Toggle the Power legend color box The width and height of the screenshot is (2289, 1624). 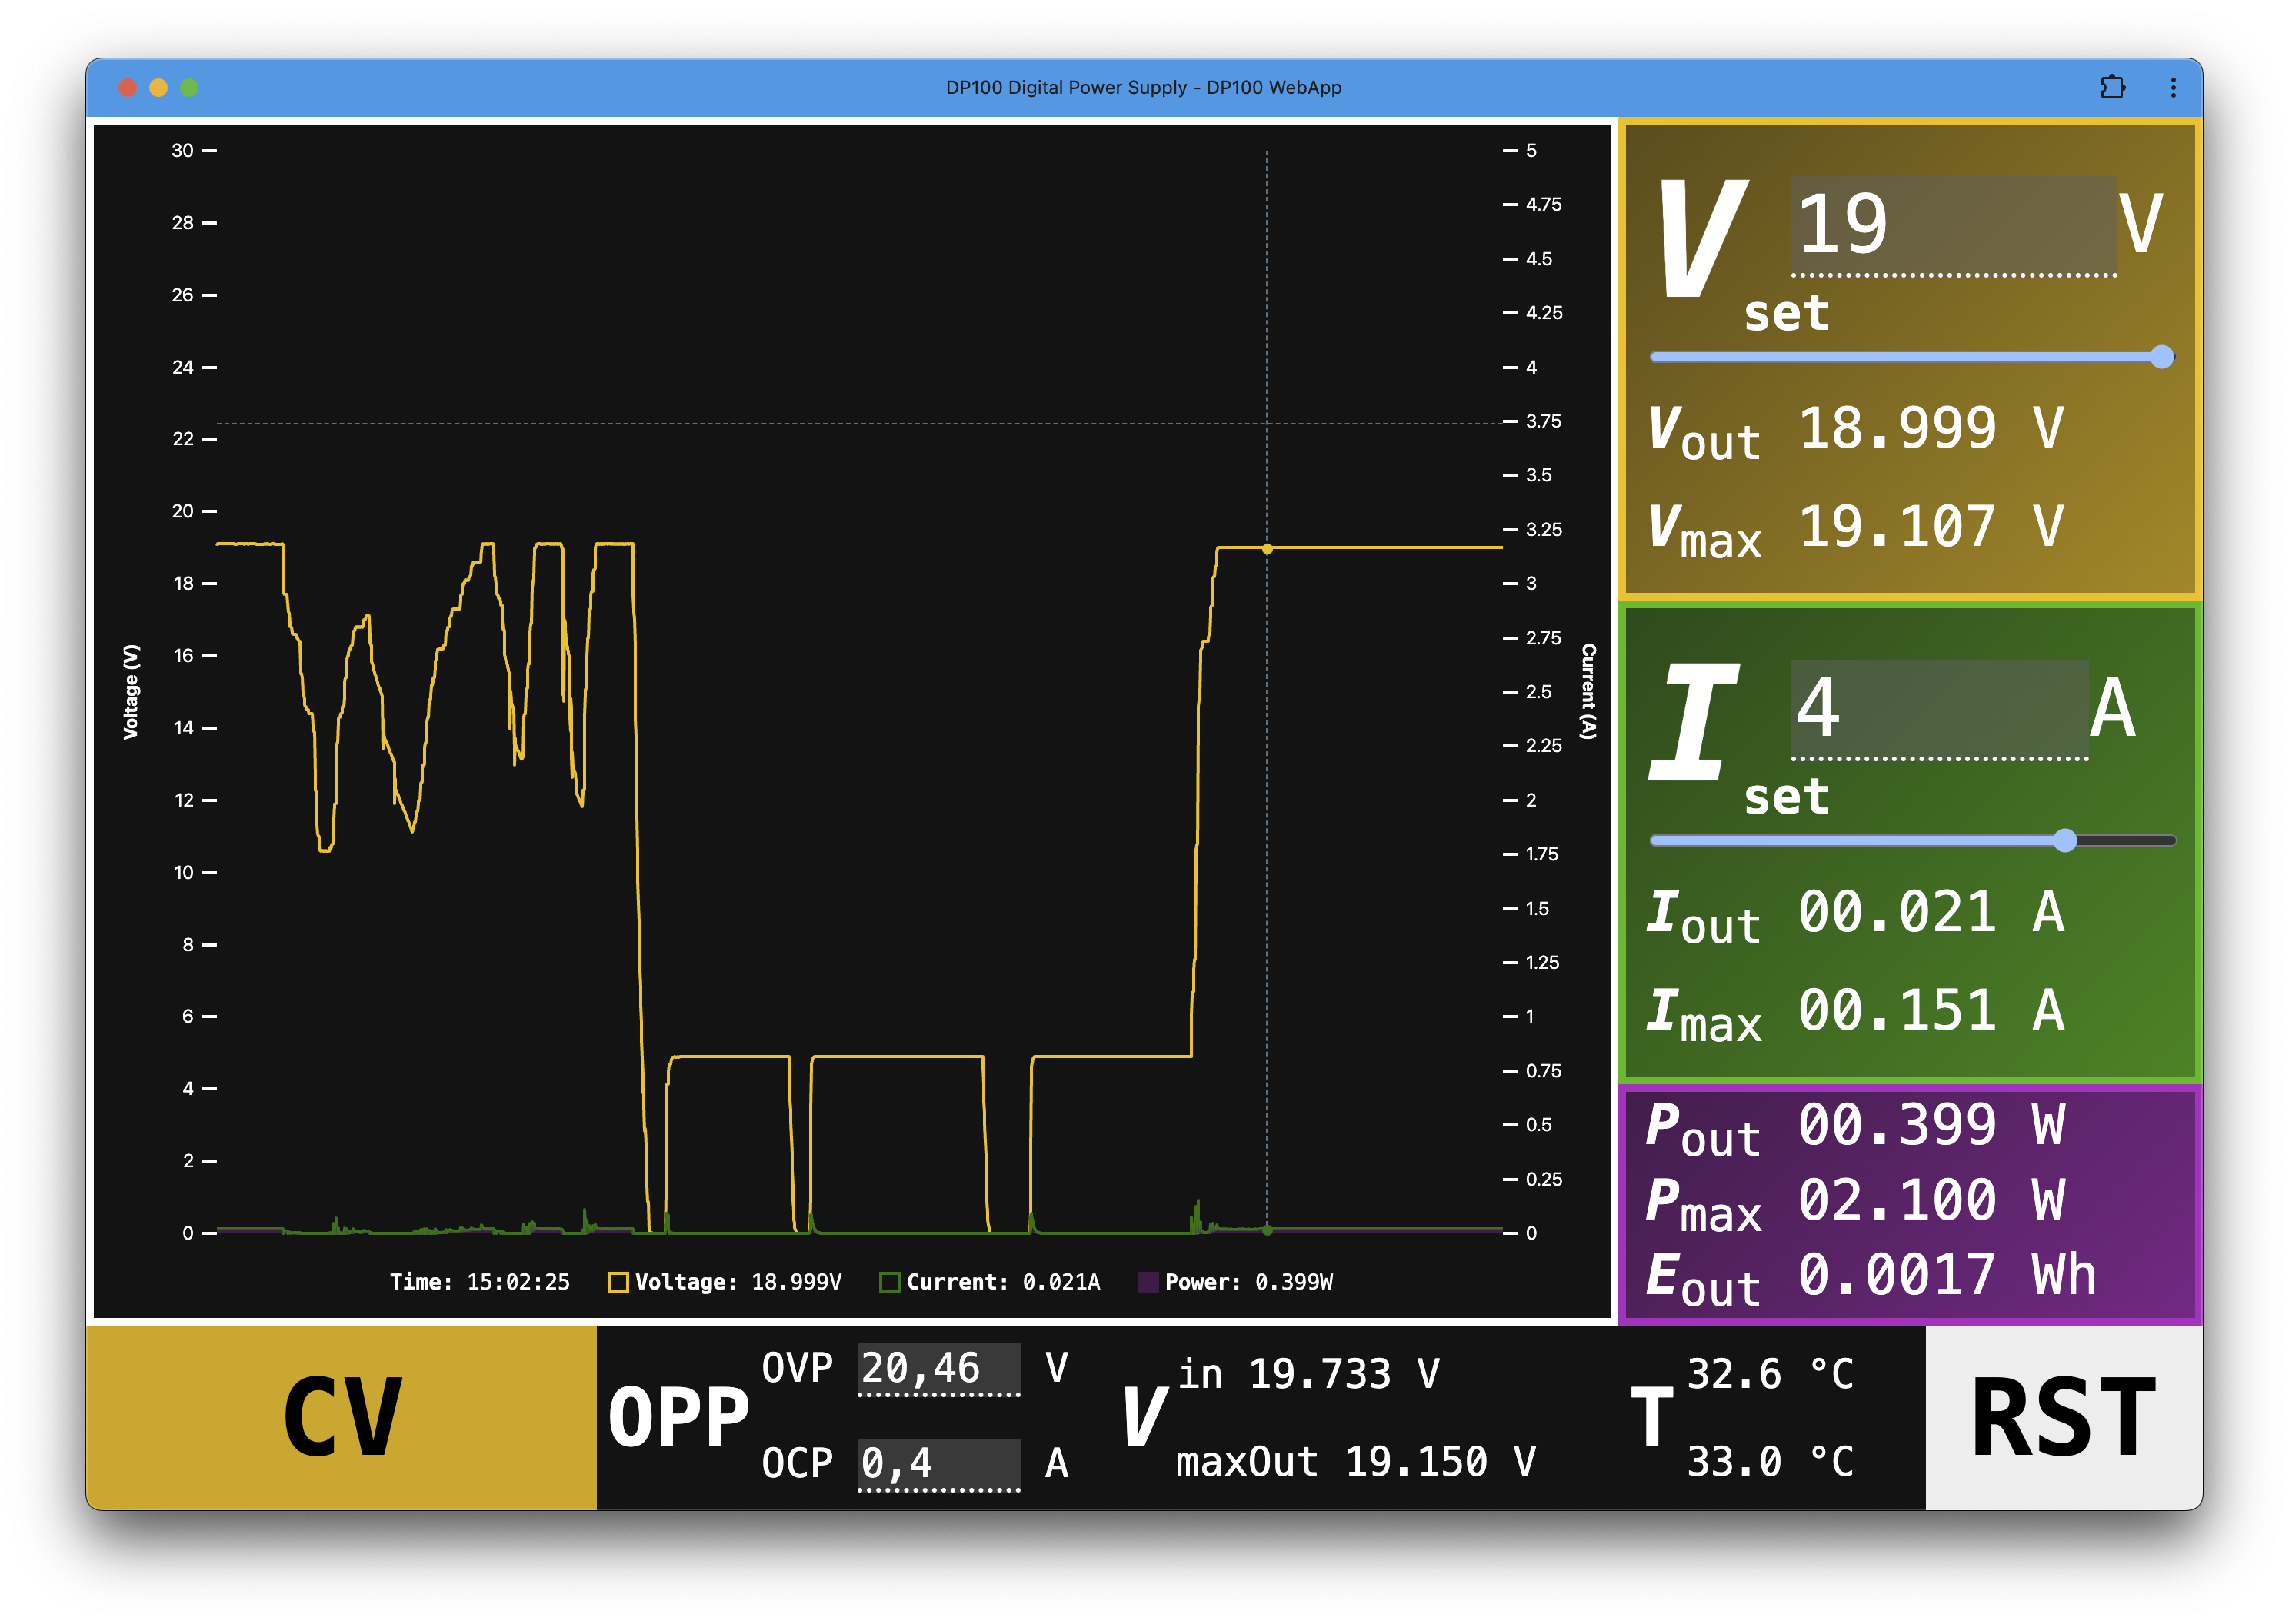(x=1148, y=1282)
